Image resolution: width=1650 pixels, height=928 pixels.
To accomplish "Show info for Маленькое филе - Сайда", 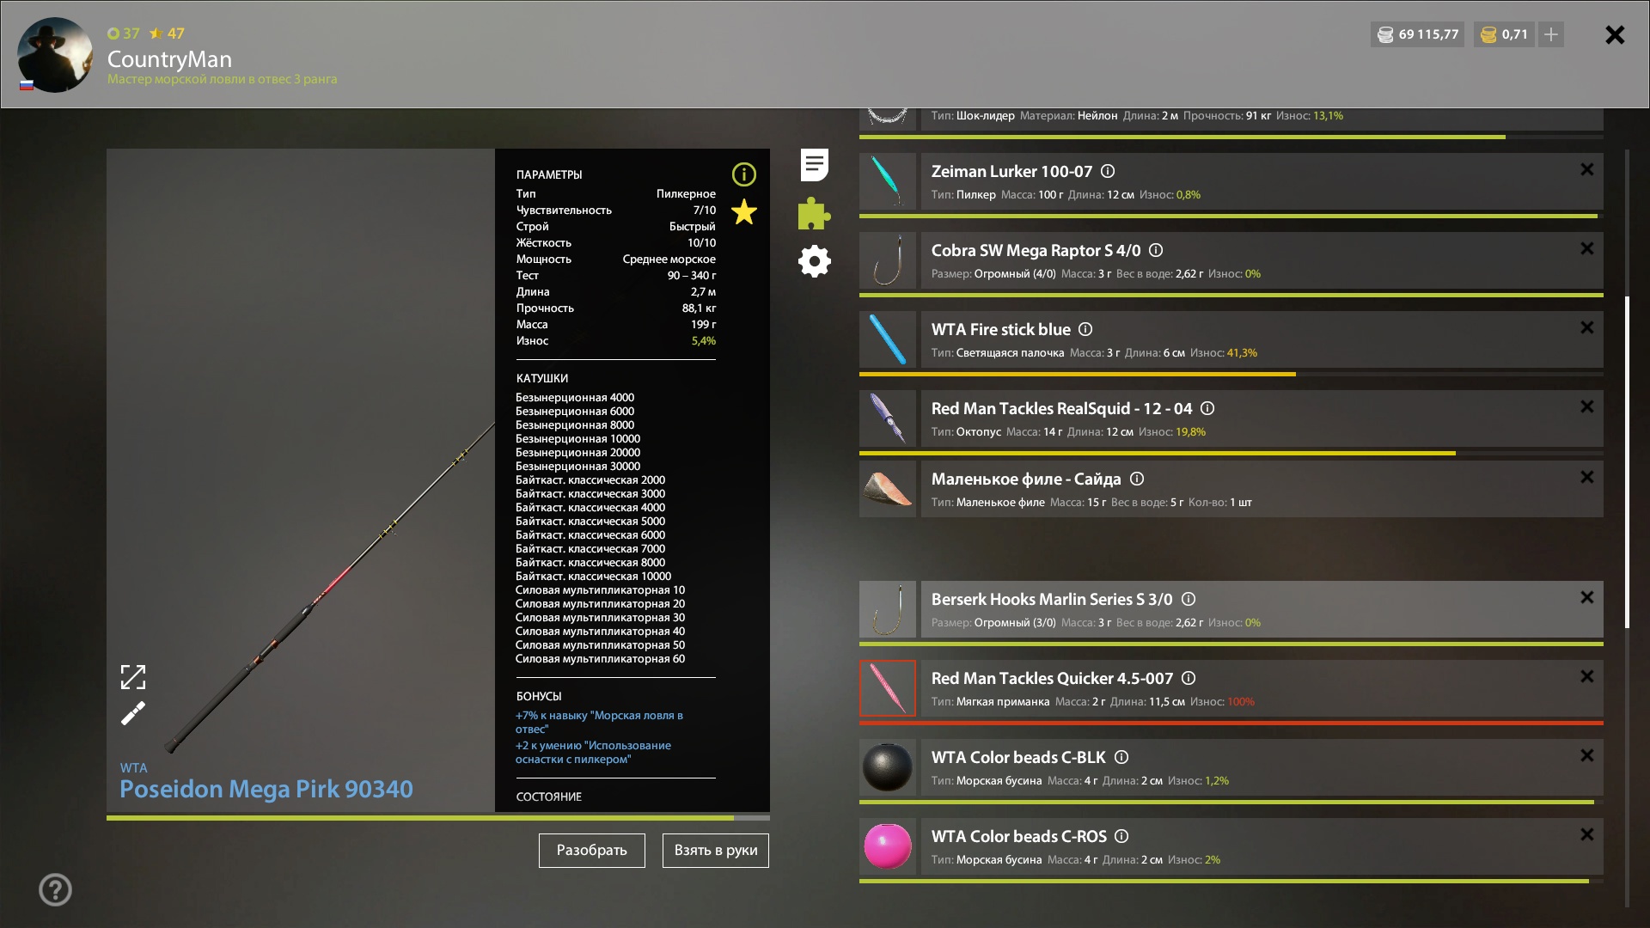I will point(1137,479).
